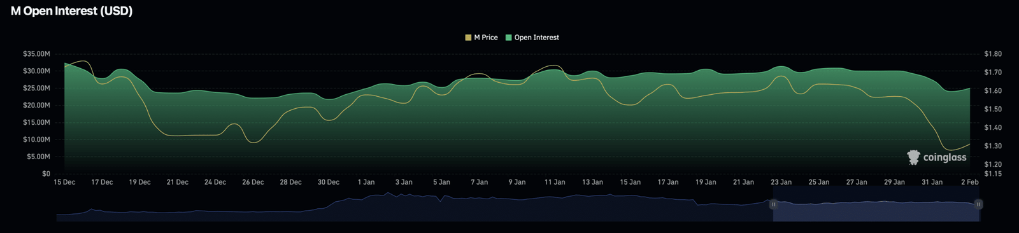Click the $35.00M axis label
The width and height of the screenshot is (1019, 233).
click(36, 54)
